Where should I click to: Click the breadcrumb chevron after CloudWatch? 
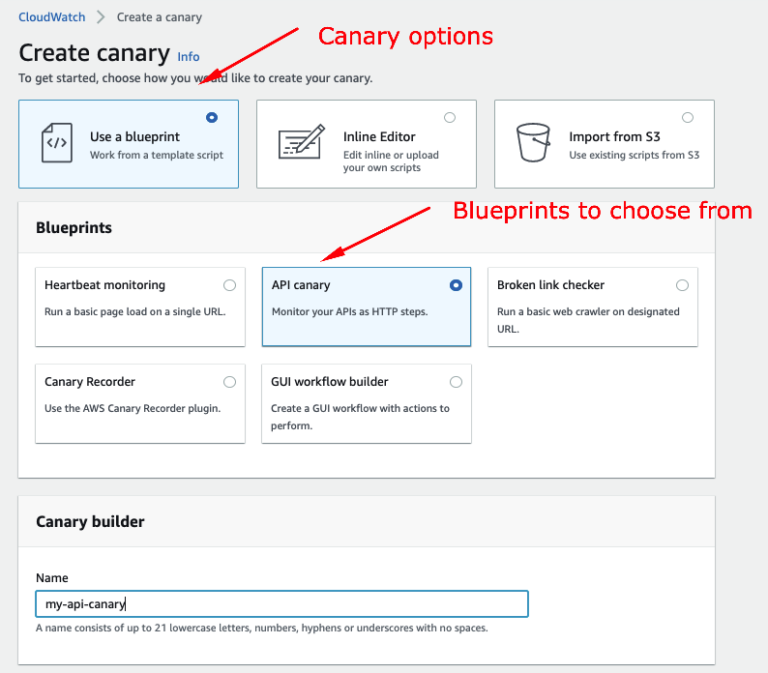pos(101,17)
